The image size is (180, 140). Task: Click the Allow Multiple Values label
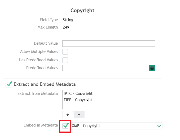pyautogui.click(x=39, y=52)
